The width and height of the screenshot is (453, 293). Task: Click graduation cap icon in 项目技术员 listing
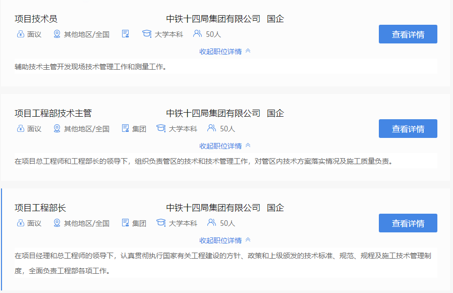[147, 34]
